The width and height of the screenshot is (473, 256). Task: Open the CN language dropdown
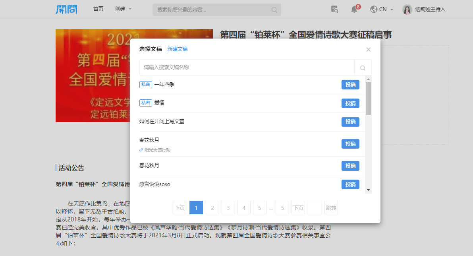386,10
